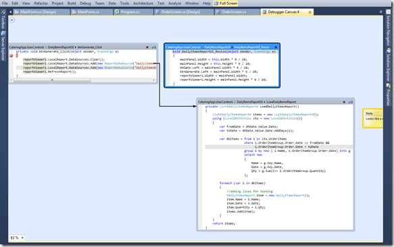Click the pin icon on btnGenerate_Click bubble
394x247 pixels.
153,47
